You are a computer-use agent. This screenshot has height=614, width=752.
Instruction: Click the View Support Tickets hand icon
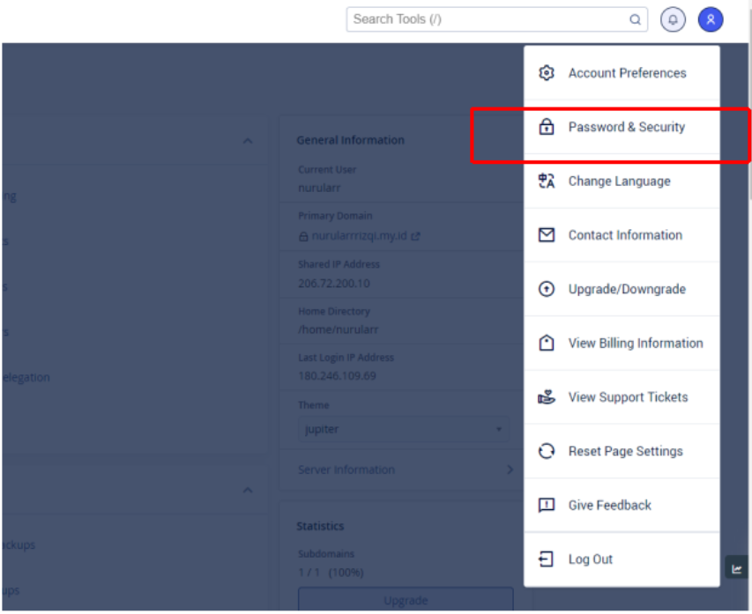[x=547, y=397]
